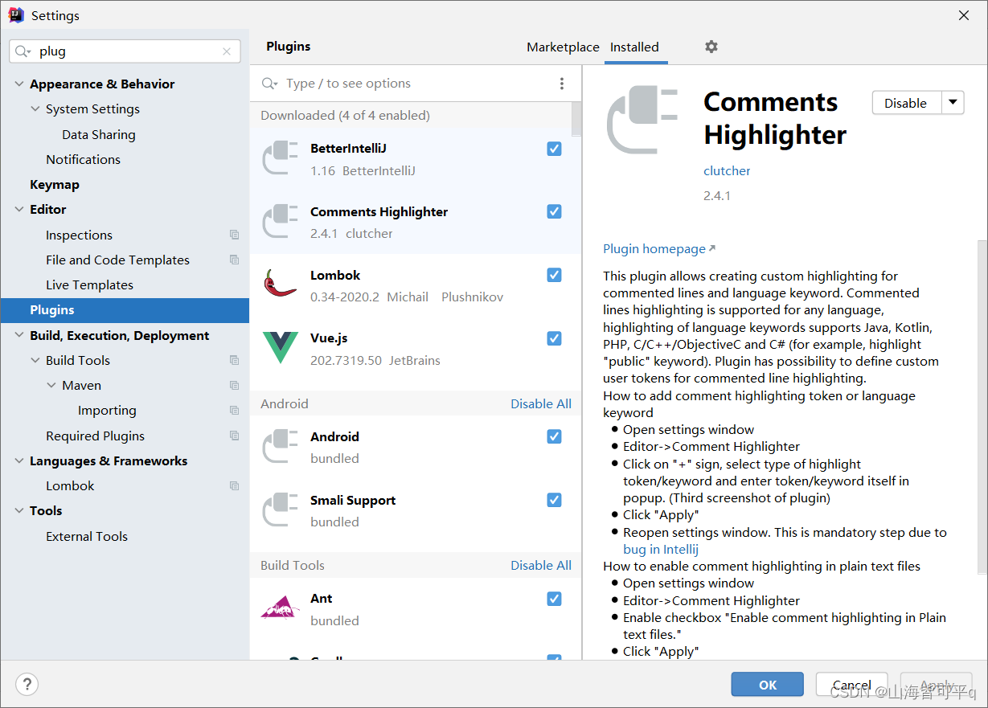988x708 pixels.
Task: Open the dropdown arrow next to Disable
Action: point(952,102)
